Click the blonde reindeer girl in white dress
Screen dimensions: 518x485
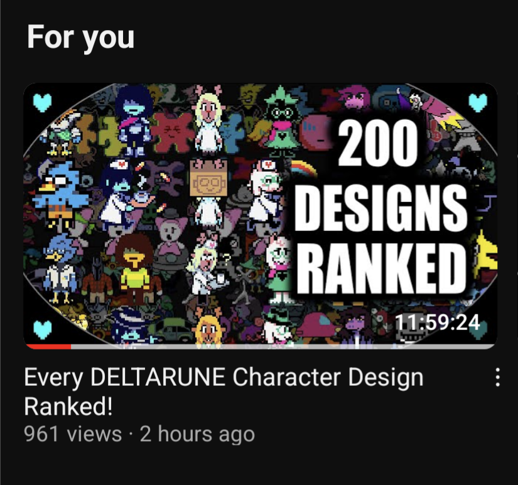point(209,121)
